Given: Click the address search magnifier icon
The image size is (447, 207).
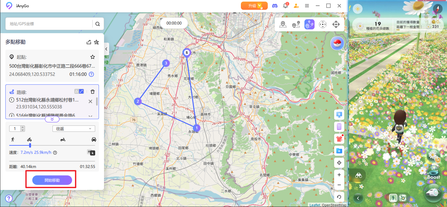Looking at the screenshot, I should coord(97,24).
